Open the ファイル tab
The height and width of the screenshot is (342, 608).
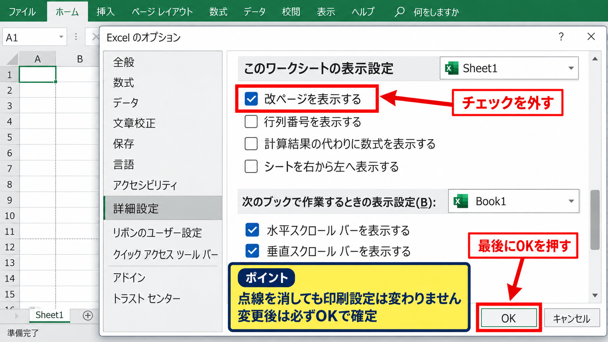[x=22, y=12]
